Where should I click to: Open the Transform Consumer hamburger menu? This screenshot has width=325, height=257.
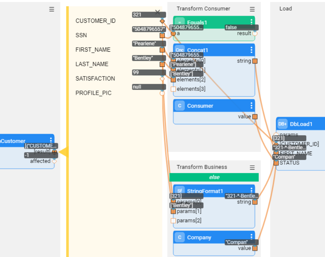coord(252,9)
